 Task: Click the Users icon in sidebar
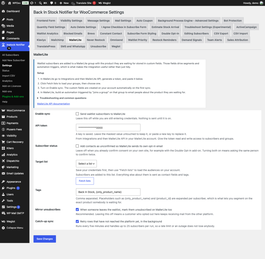point(3,194)
